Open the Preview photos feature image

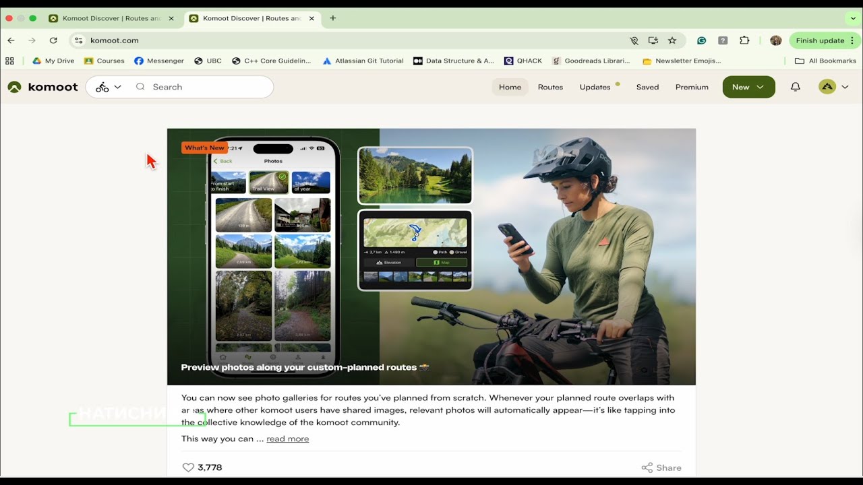tap(431, 257)
